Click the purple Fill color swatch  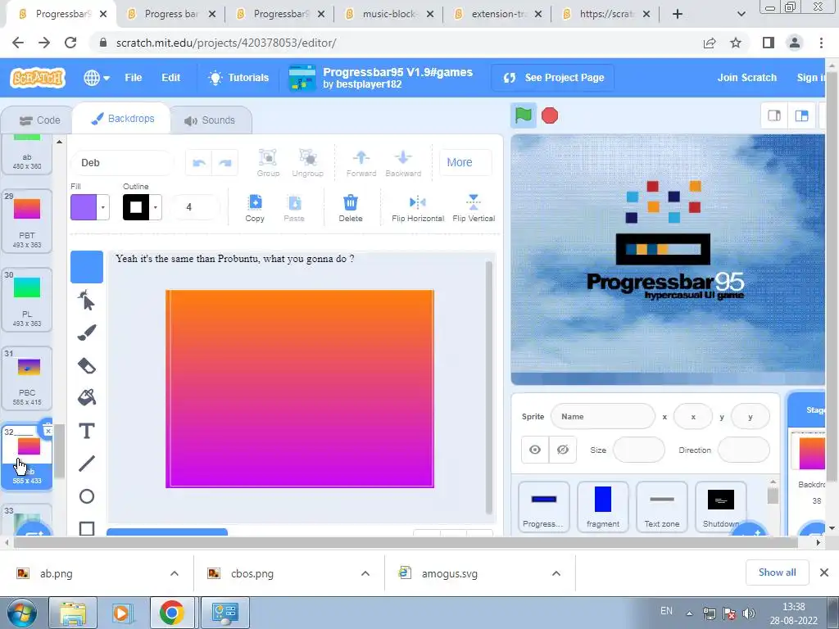click(84, 207)
